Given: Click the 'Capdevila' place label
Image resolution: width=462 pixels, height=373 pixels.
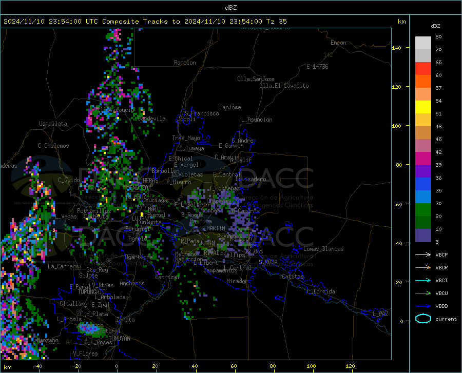Looking at the screenshot, I should [151, 119].
